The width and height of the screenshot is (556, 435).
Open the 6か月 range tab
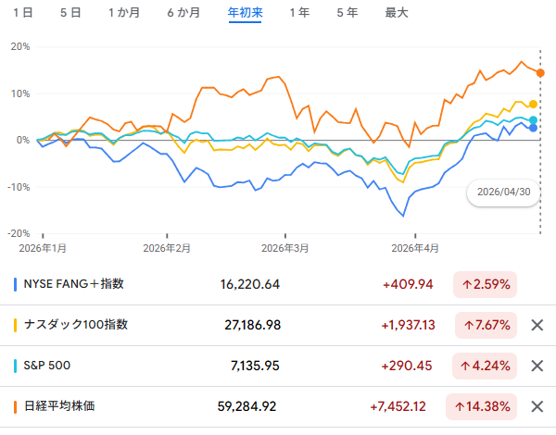click(183, 13)
